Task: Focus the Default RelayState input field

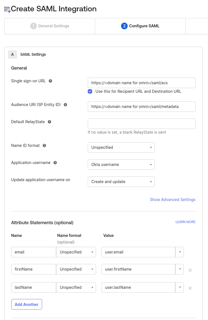Action: [x=142, y=124]
